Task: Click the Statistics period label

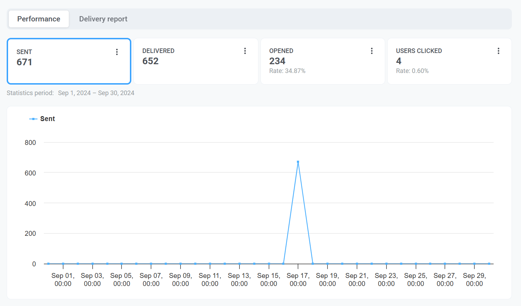Action: click(x=30, y=93)
